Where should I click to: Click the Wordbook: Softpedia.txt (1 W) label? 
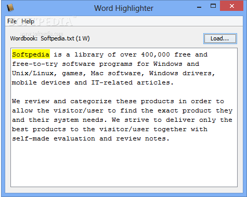pyautogui.click(x=50, y=38)
